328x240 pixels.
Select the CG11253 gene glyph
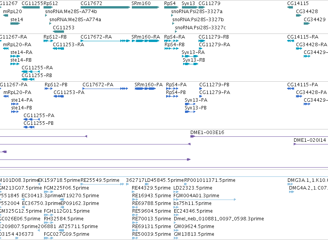click(x=58, y=32)
